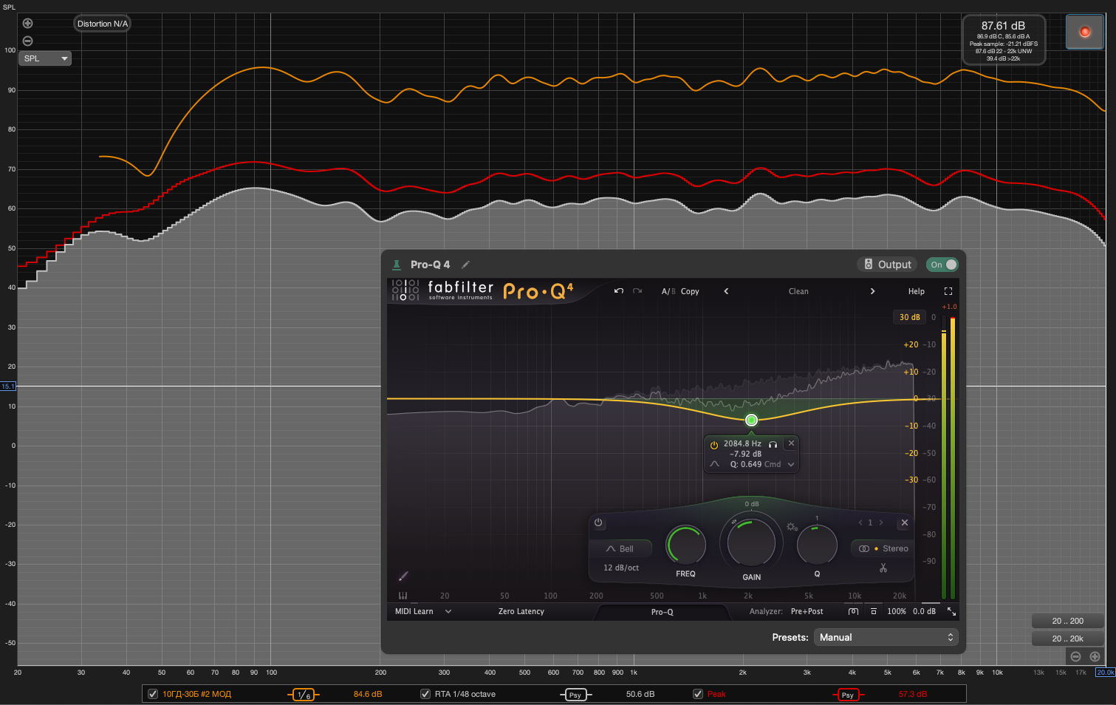Click the white Psy smoothing icon for RTA
Image resolution: width=1116 pixels, height=705 pixels.
click(575, 695)
